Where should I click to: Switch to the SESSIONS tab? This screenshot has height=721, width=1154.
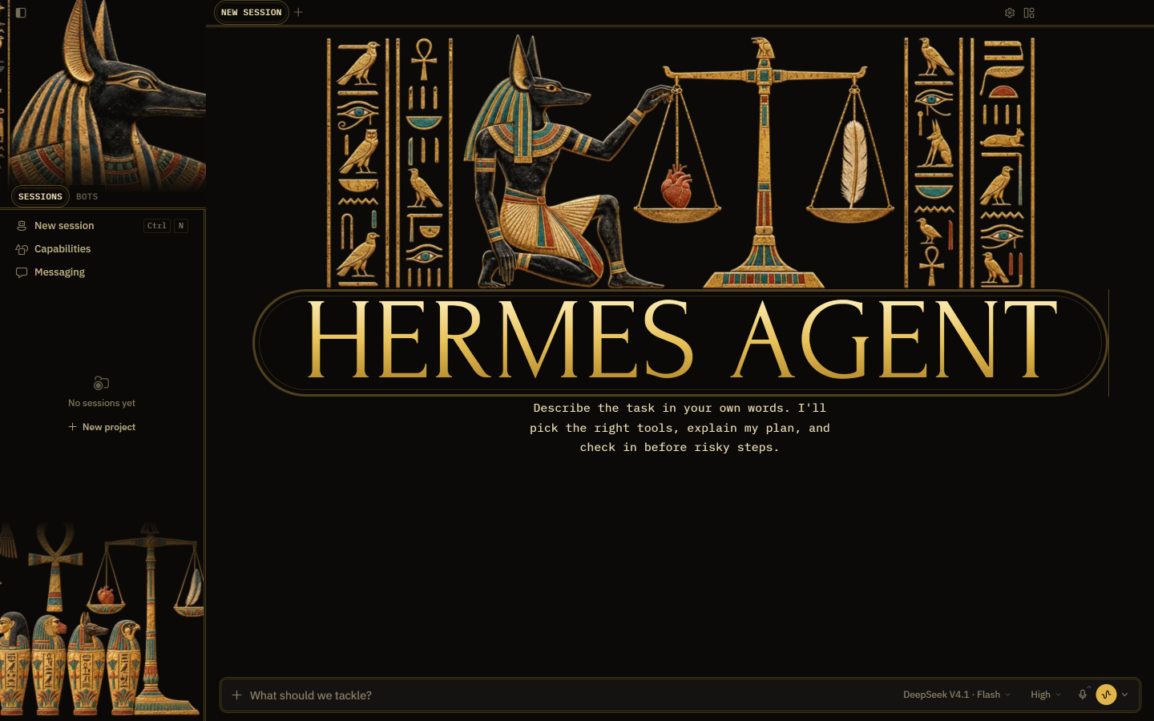40,196
